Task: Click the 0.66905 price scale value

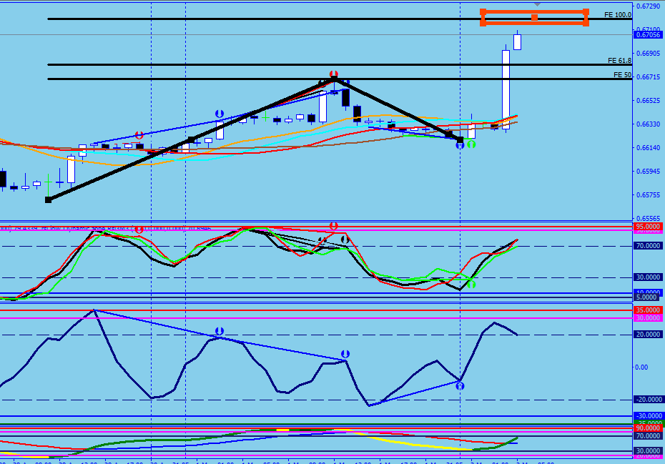Action: [x=648, y=54]
